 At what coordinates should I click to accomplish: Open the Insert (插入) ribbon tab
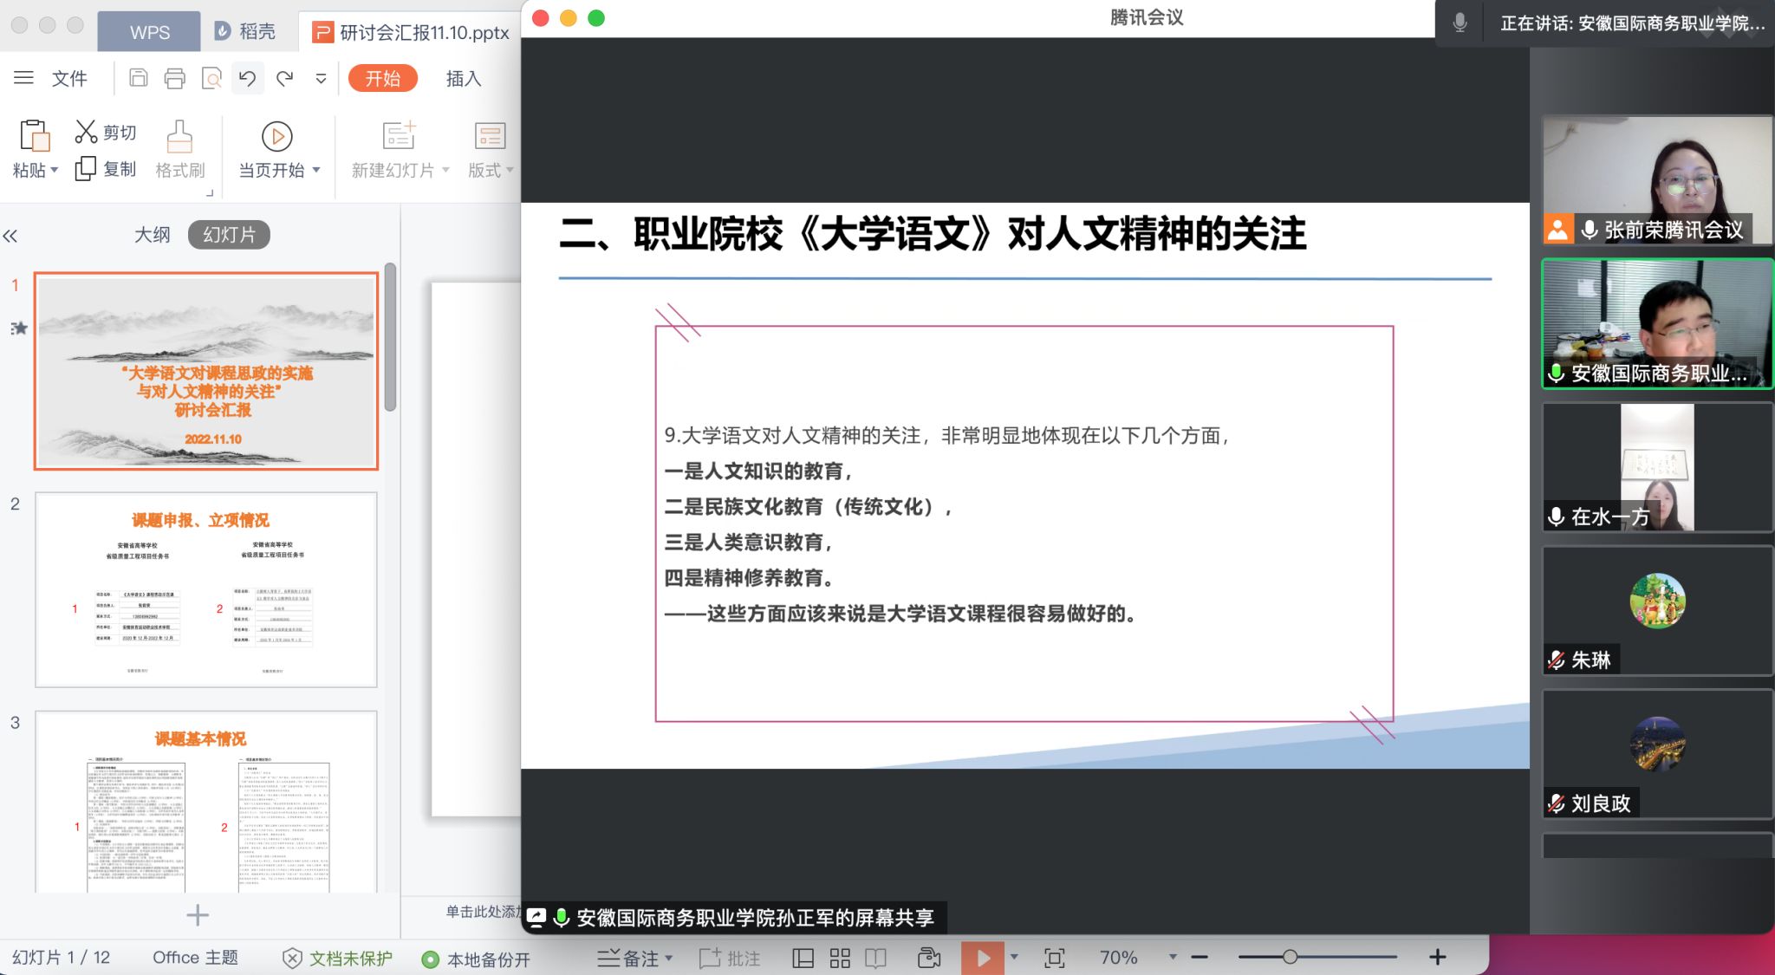(463, 79)
